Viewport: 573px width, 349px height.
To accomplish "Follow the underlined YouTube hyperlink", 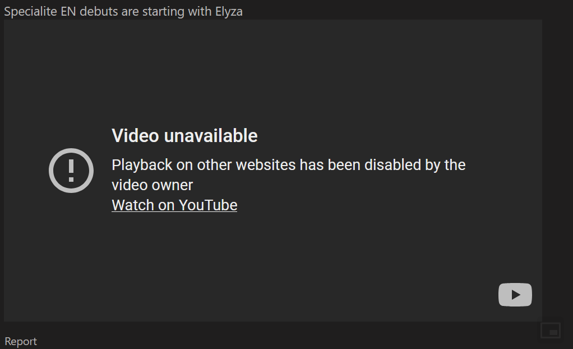I will tap(174, 205).
